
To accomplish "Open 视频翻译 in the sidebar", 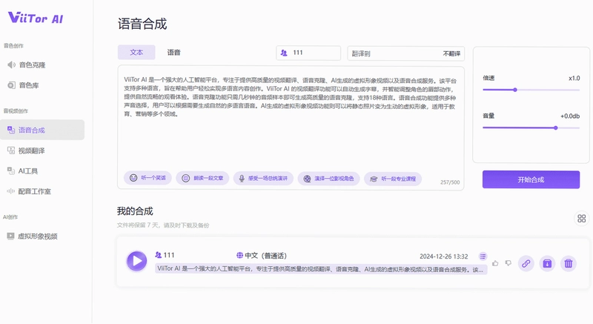I will (26, 151).
